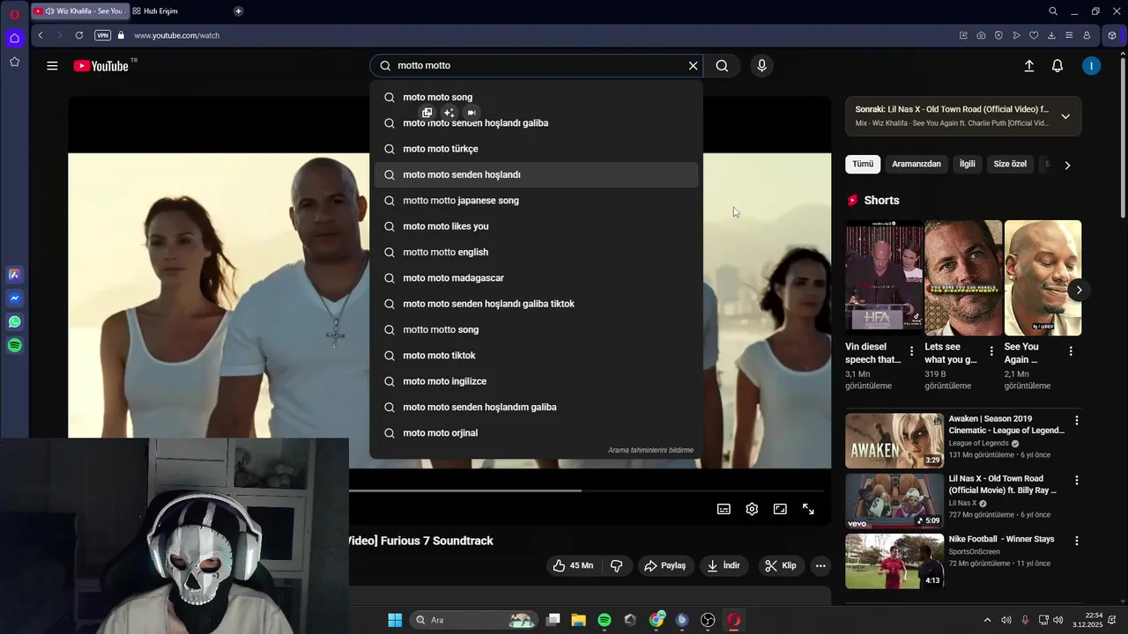Viewport: 1128px width, 634px height.
Task: Open Opera easy setup sliders
Action: [x=1069, y=35]
